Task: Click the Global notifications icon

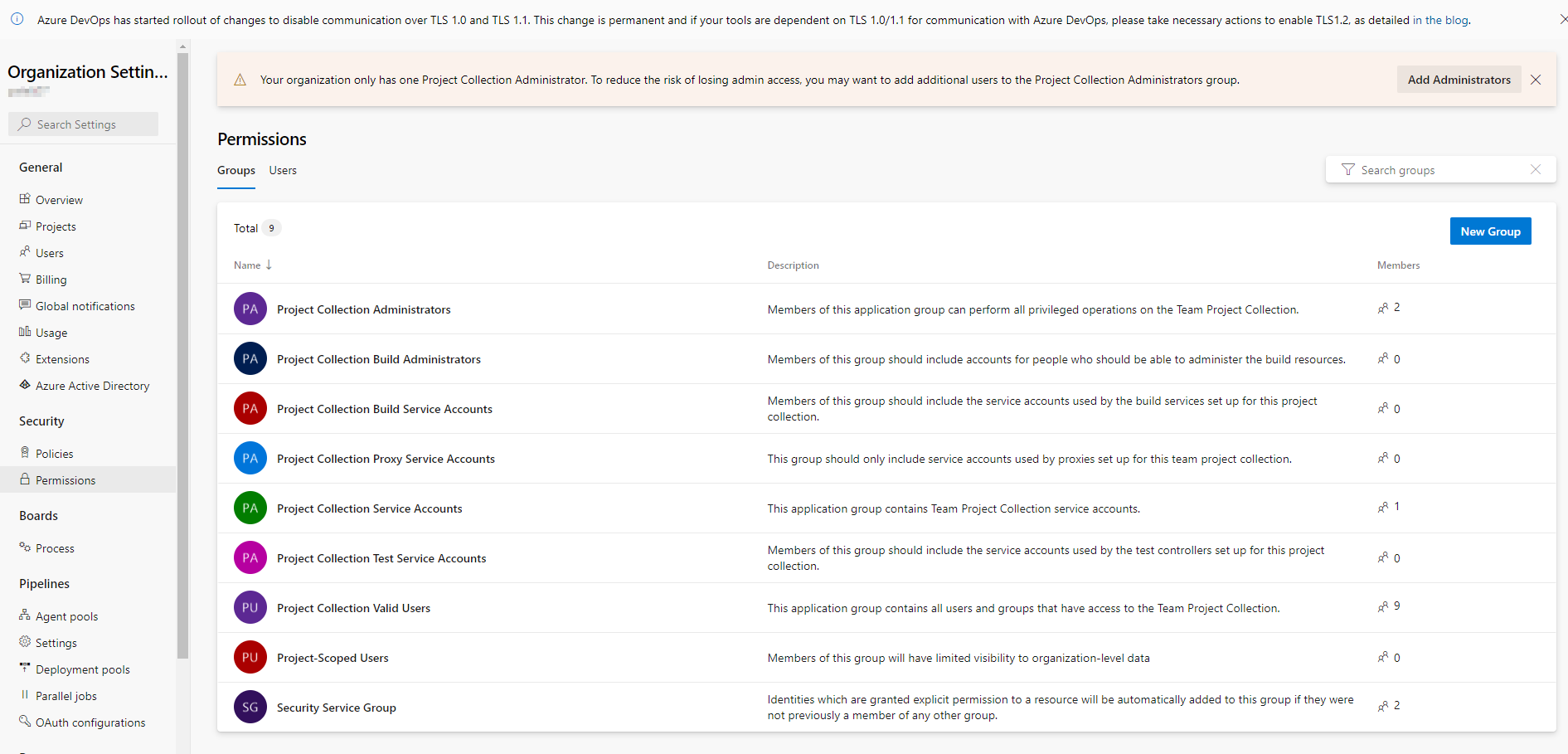Action: click(25, 305)
